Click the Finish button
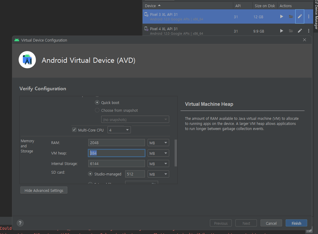Image resolution: width=318 pixels, height=234 pixels. tap(296, 223)
